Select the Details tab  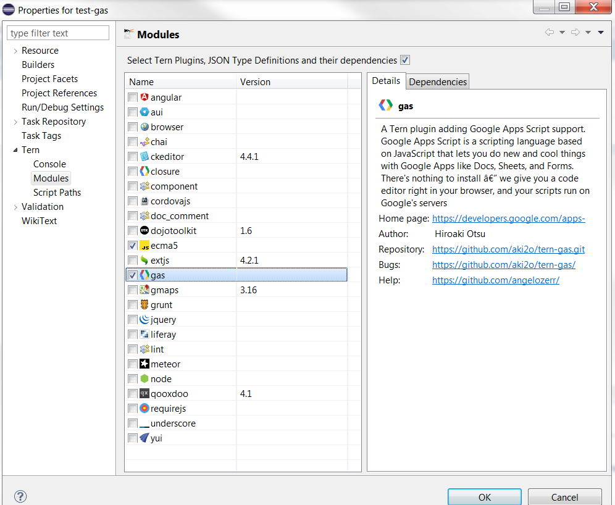[386, 80]
